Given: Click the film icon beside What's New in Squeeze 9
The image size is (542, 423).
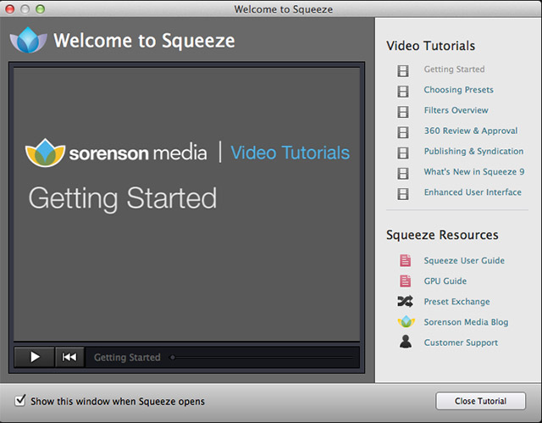Looking at the screenshot, I should [403, 173].
